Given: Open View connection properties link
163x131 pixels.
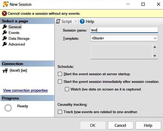Looking at the screenshot, I should pyautogui.click(x=25, y=90).
